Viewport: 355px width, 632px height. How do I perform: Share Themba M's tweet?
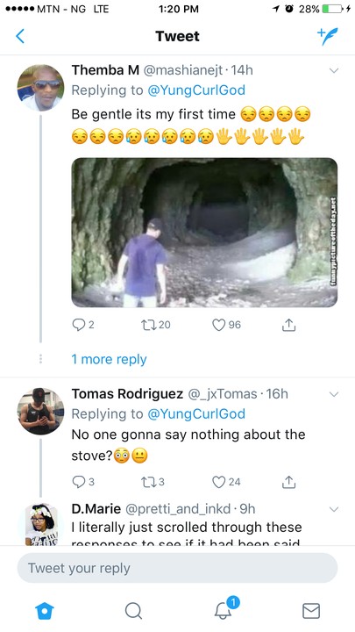(x=288, y=325)
